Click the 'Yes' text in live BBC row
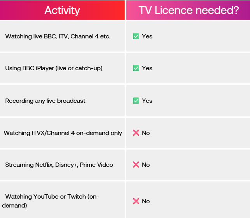This screenshot has width=250, height=218. [x=147, y=36]
